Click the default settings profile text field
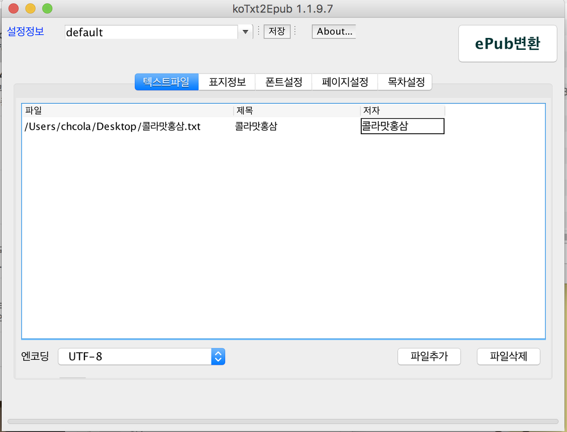567x432 pixels. (150, 32)
